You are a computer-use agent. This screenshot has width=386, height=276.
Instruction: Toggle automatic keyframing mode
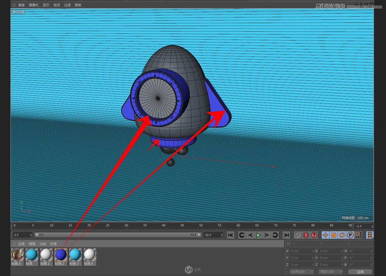click(306, 235)
